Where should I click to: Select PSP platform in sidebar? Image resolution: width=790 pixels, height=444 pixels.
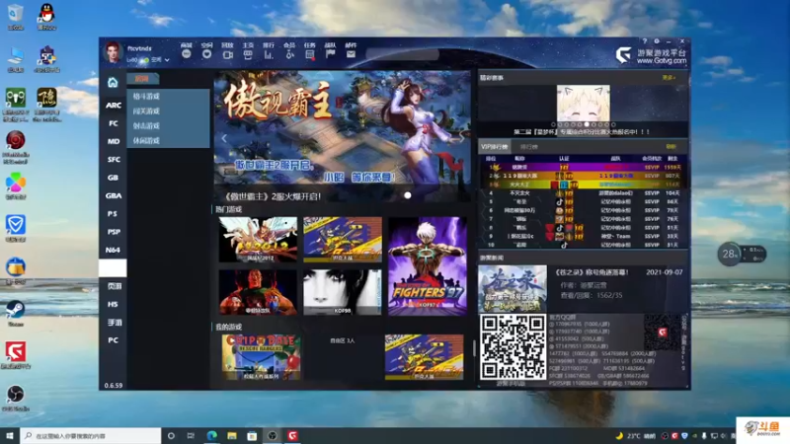coord(113,232)
